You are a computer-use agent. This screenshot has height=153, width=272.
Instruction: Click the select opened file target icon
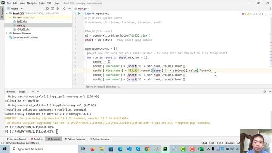[47, 8]
